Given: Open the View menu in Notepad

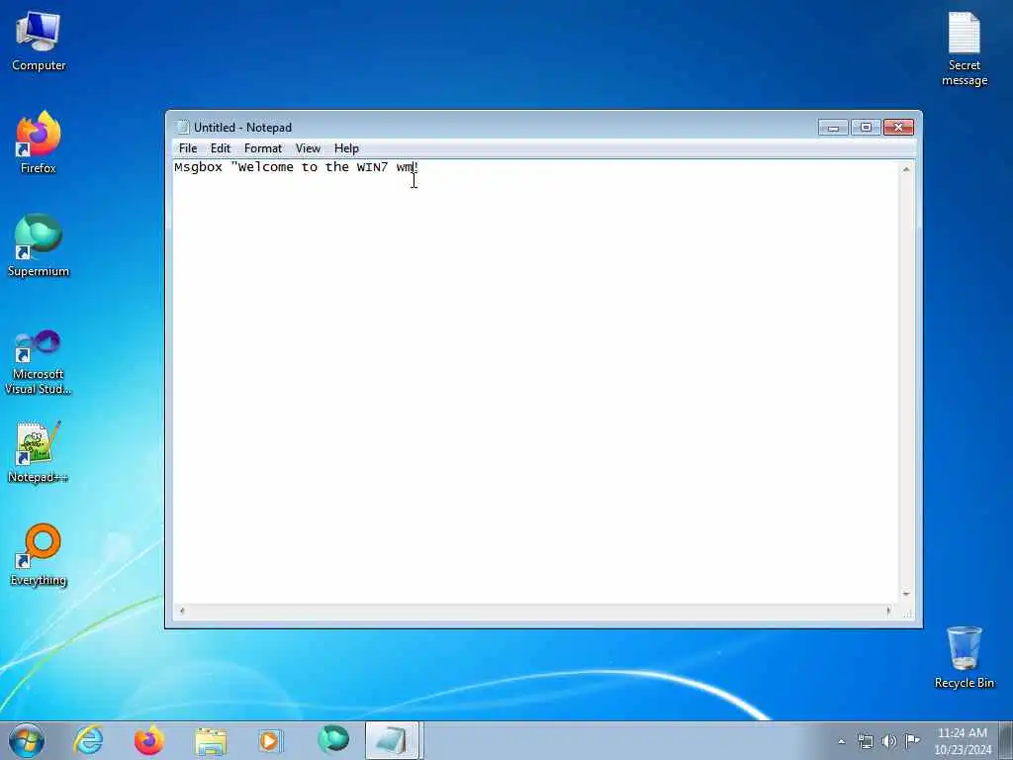Looking at the screenshot, I should (309, 148).
